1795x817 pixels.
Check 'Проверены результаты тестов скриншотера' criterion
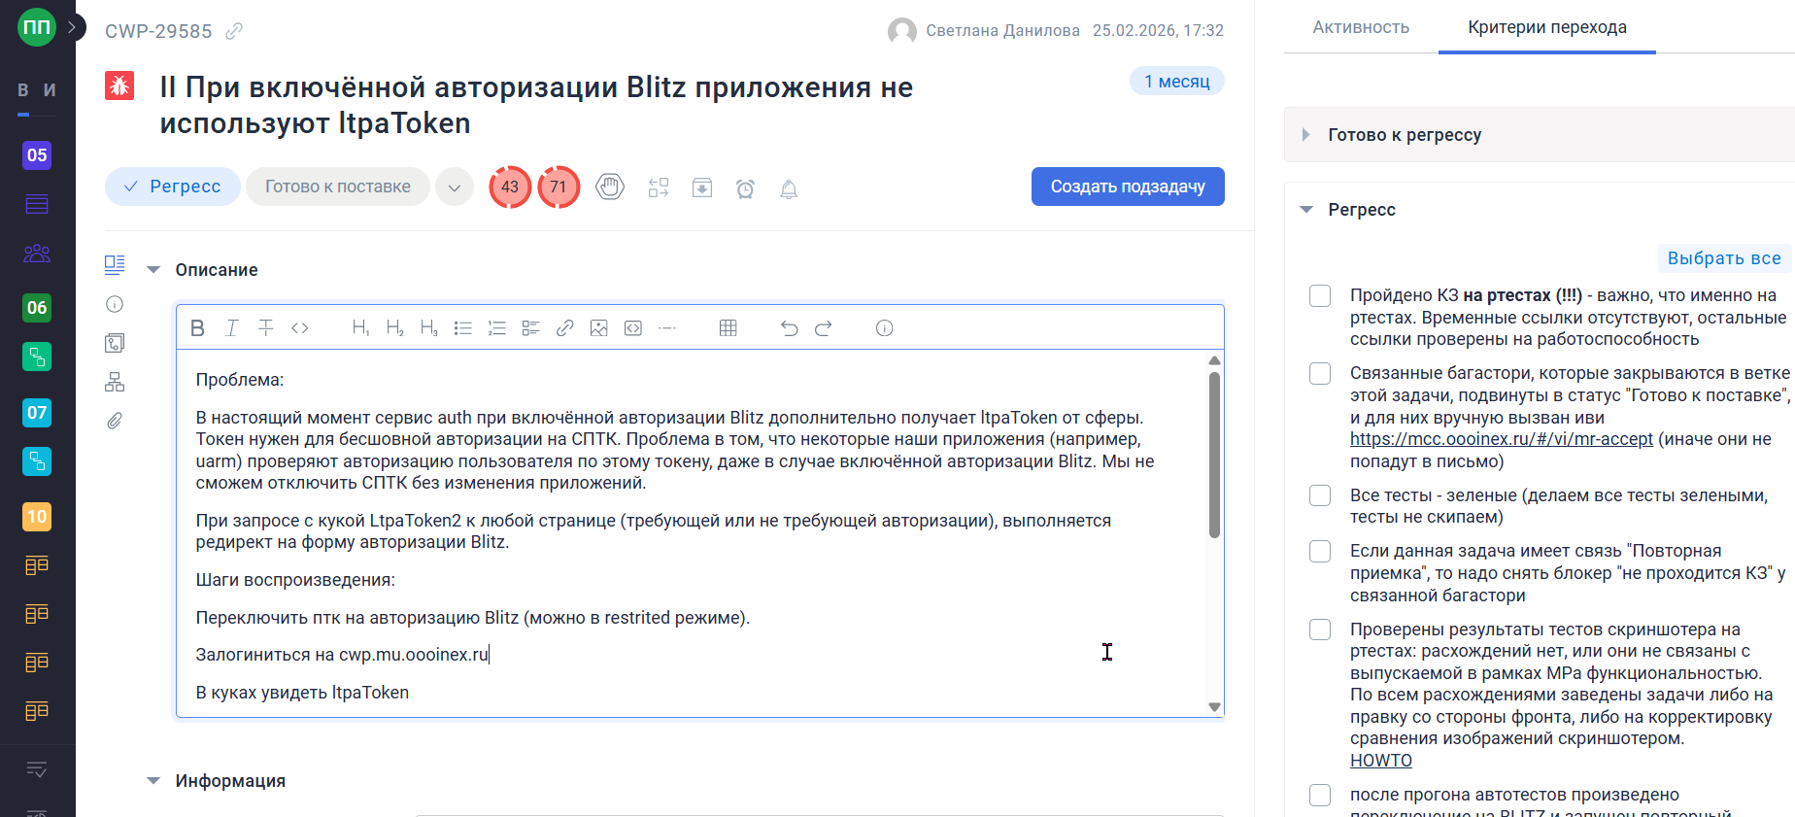pyautogui.click(x=1320, y=630)
